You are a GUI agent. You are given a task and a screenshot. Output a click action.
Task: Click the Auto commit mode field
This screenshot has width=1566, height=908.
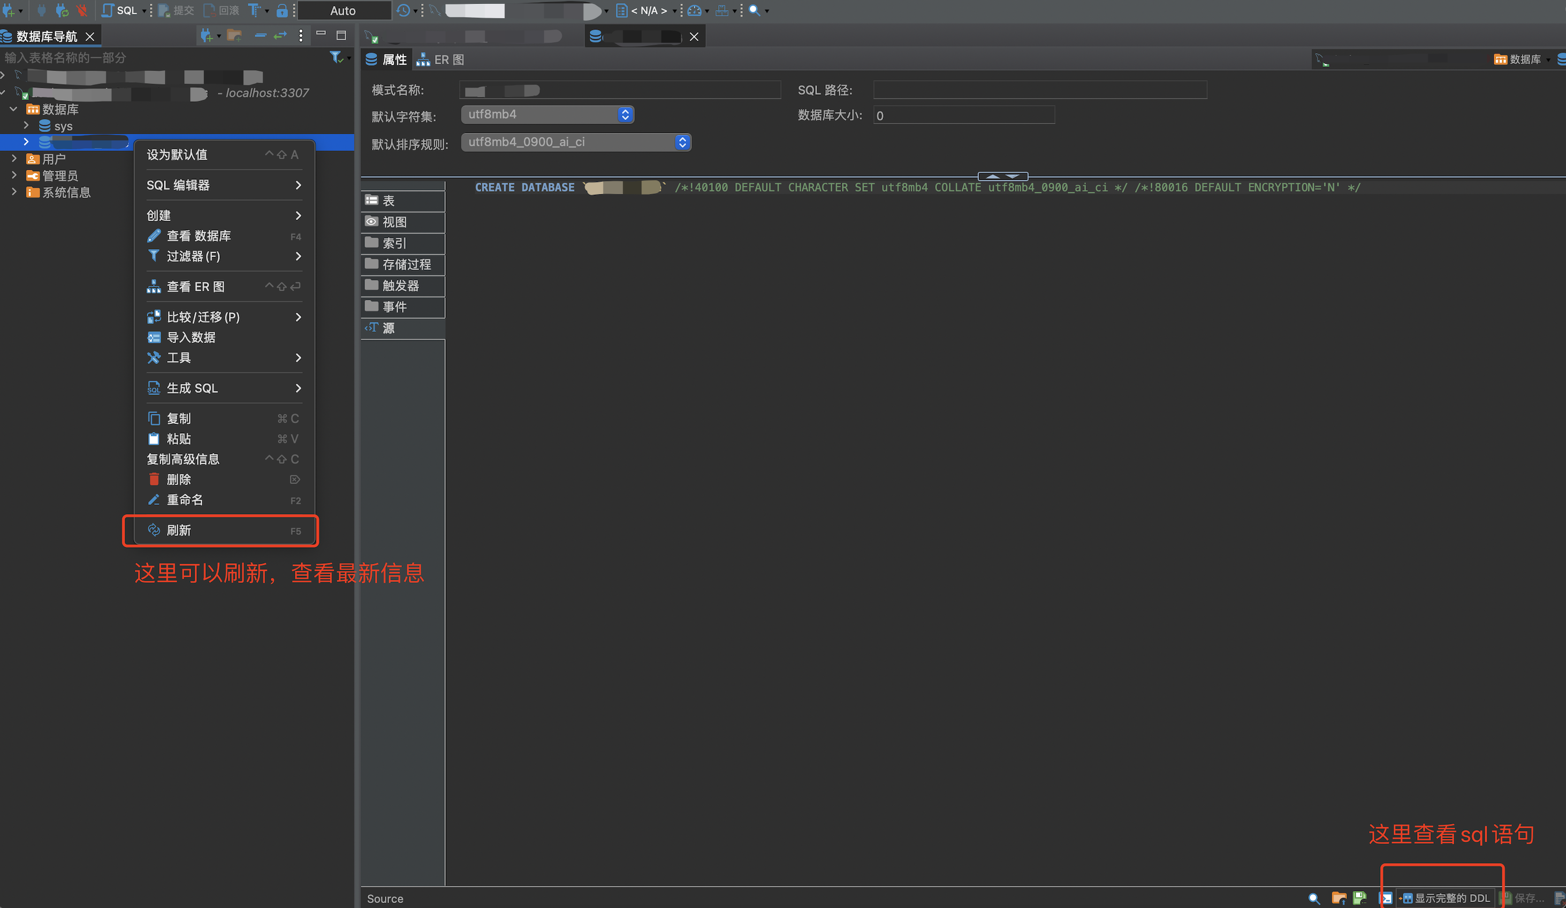[x=343, y=11]
